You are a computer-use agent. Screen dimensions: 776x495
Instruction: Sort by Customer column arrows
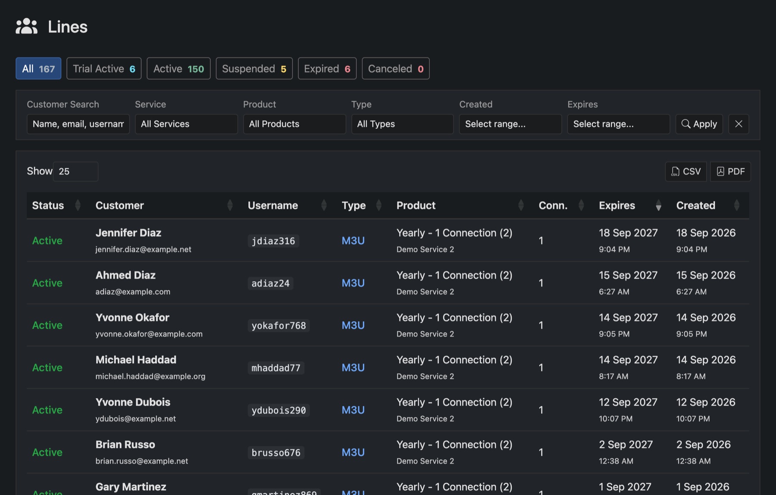coord(230,205)
